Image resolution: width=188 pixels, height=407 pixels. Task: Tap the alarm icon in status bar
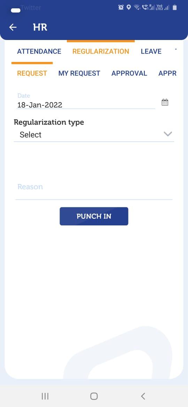click(x=121, y=8)
